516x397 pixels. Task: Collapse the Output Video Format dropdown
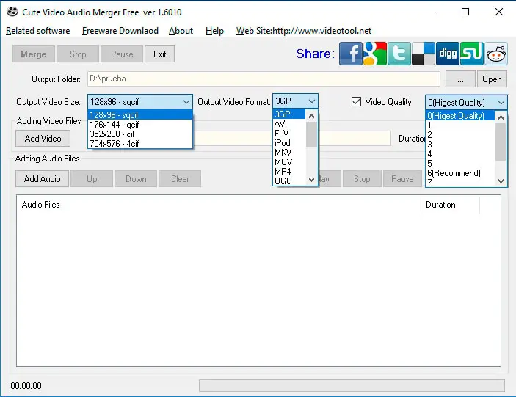point(312,101)
